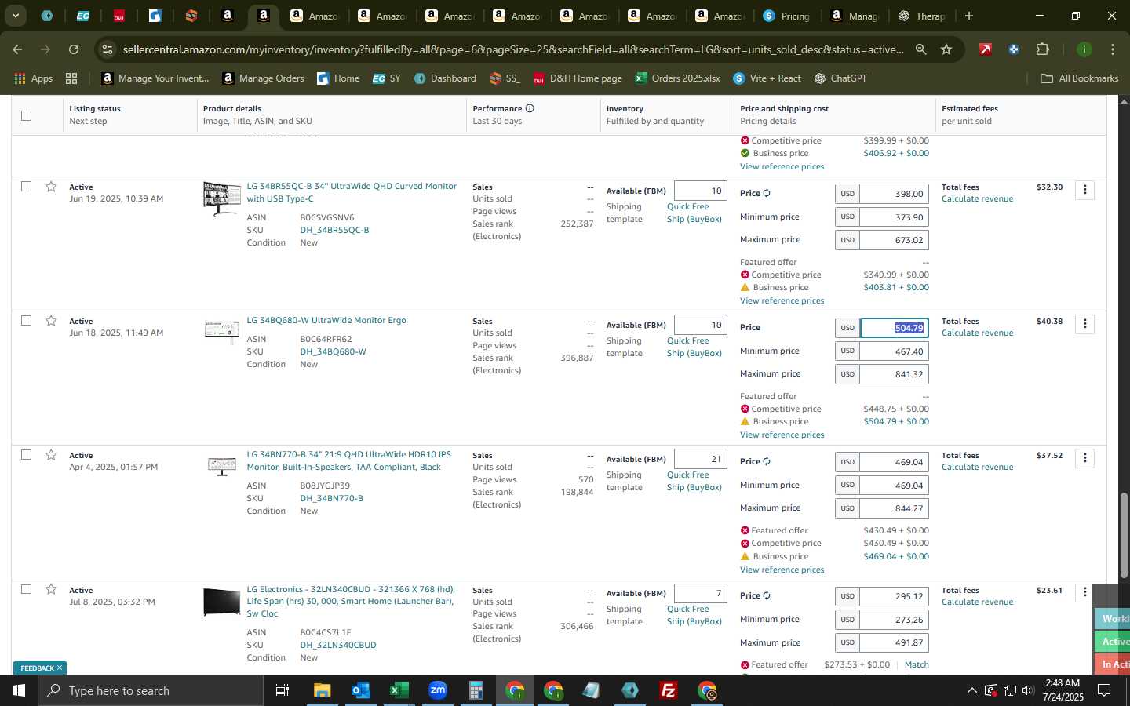
Task: Open Task View icon on taskbar
Action: pyautogui.click(x=282, y=690)
